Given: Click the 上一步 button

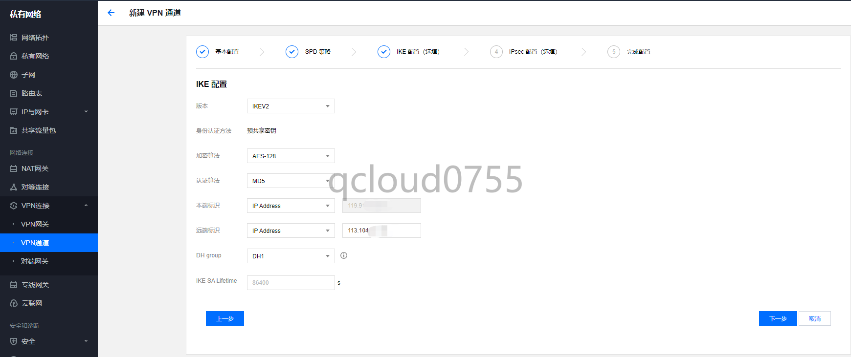Looking at the screenshot, I should pos(225,318).
